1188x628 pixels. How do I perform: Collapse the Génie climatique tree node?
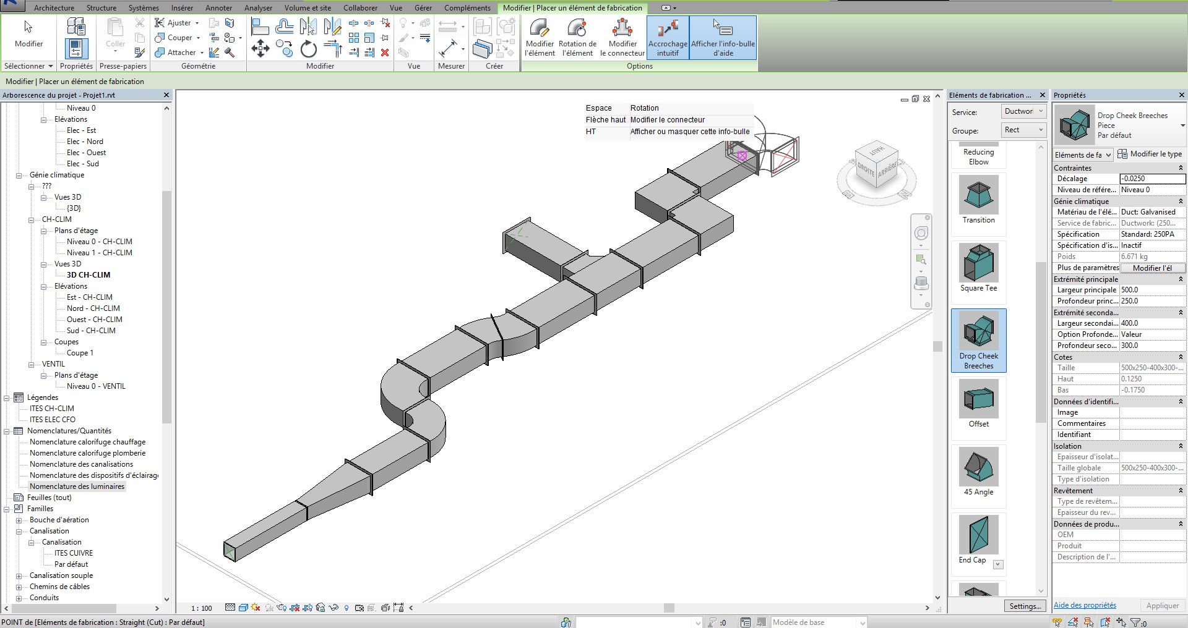click(19, 176)
